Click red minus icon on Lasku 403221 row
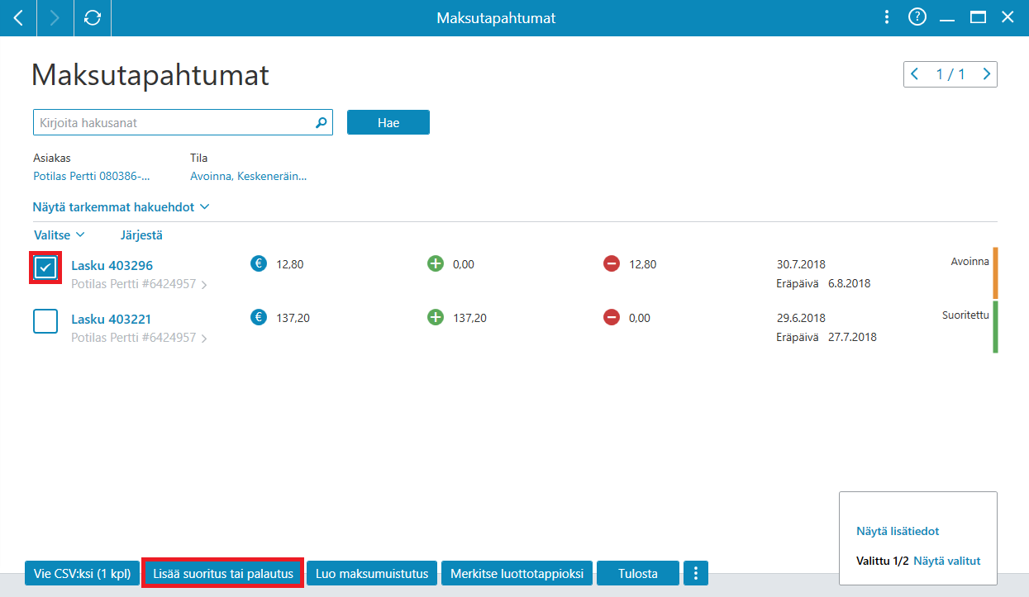The width and height of the screenshot is (1029, 597). click(612, 317)
